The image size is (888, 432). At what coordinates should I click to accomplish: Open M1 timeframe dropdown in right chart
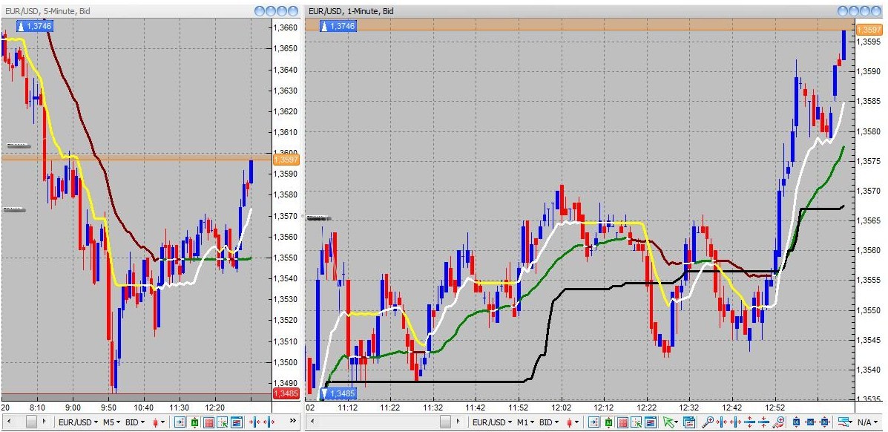coord(525,422)
